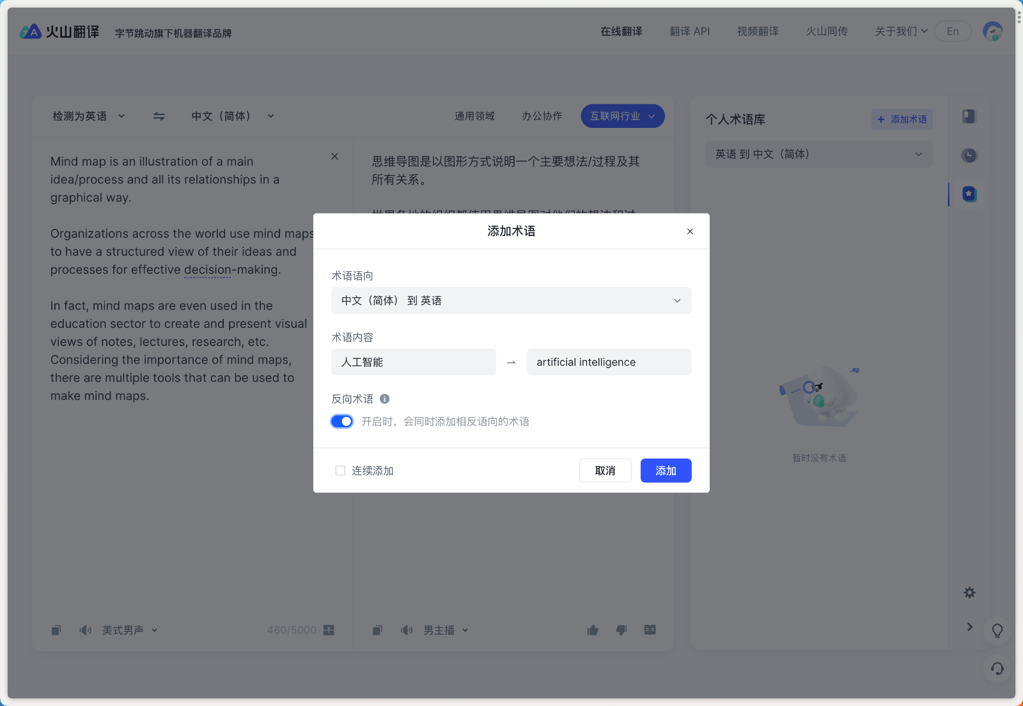Click the headset support icon
This screenshot has width=1023, height=706.
pyautogui.click(x=997, y=669)
